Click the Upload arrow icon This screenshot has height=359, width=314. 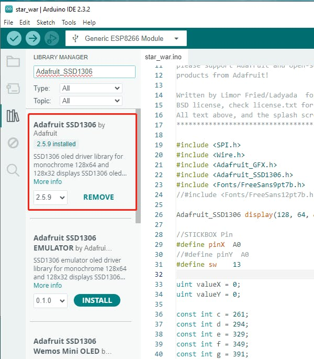pyautogui.click(x=33, y=38)
